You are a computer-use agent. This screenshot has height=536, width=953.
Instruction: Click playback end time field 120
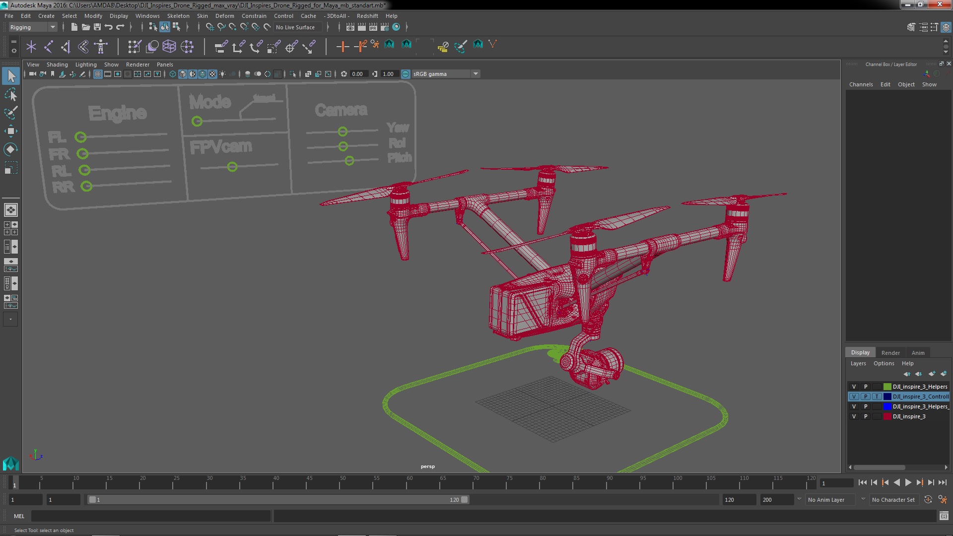(738, 500)
